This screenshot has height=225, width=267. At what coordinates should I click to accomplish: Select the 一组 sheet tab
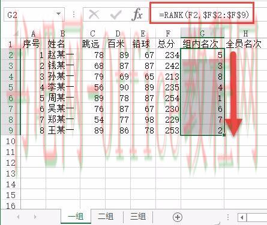click(x=76, y=217)
